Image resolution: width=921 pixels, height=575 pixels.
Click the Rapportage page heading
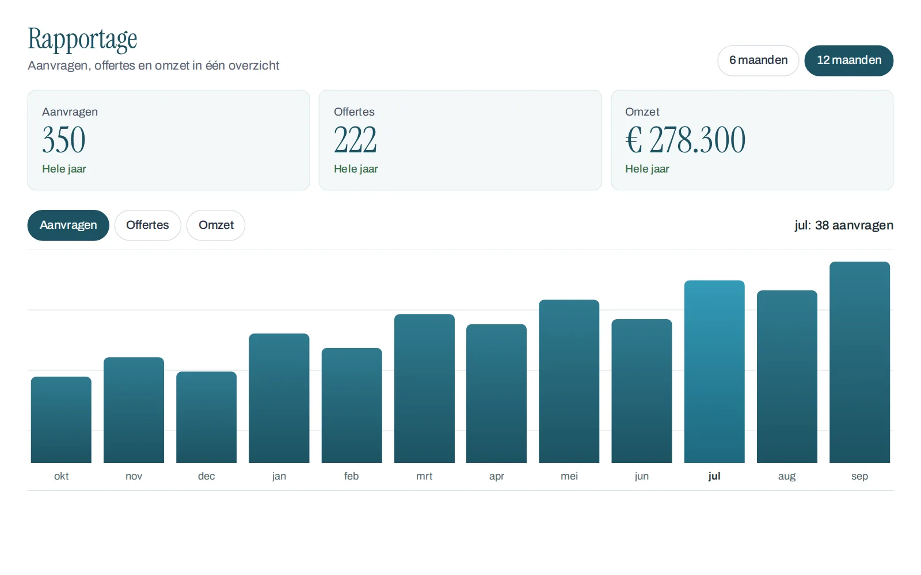(82, 40)
